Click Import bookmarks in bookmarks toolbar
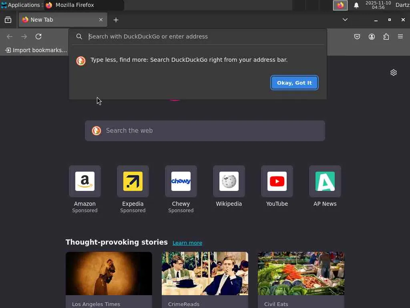Image resolution: width=410 pixels, height=308 pixels. 36,50
